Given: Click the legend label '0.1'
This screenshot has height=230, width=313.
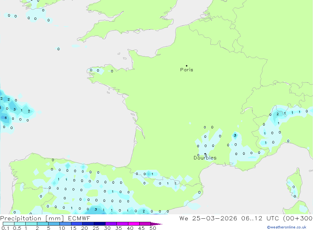Looking at the screenshot, I should tap(5, 228).
